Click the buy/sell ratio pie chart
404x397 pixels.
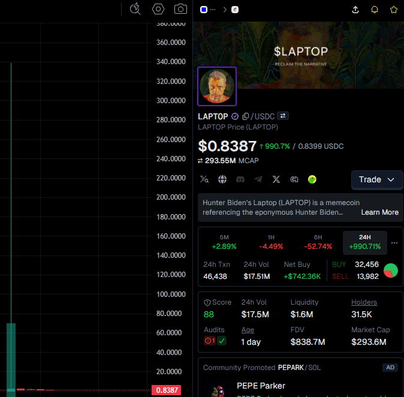pyautogui.click(x=391, y=270)
